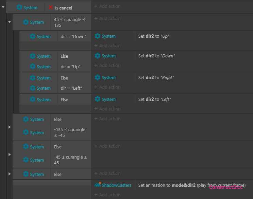Select the dir = "Left" condition
253x199 pixels.
coord(71,88)
